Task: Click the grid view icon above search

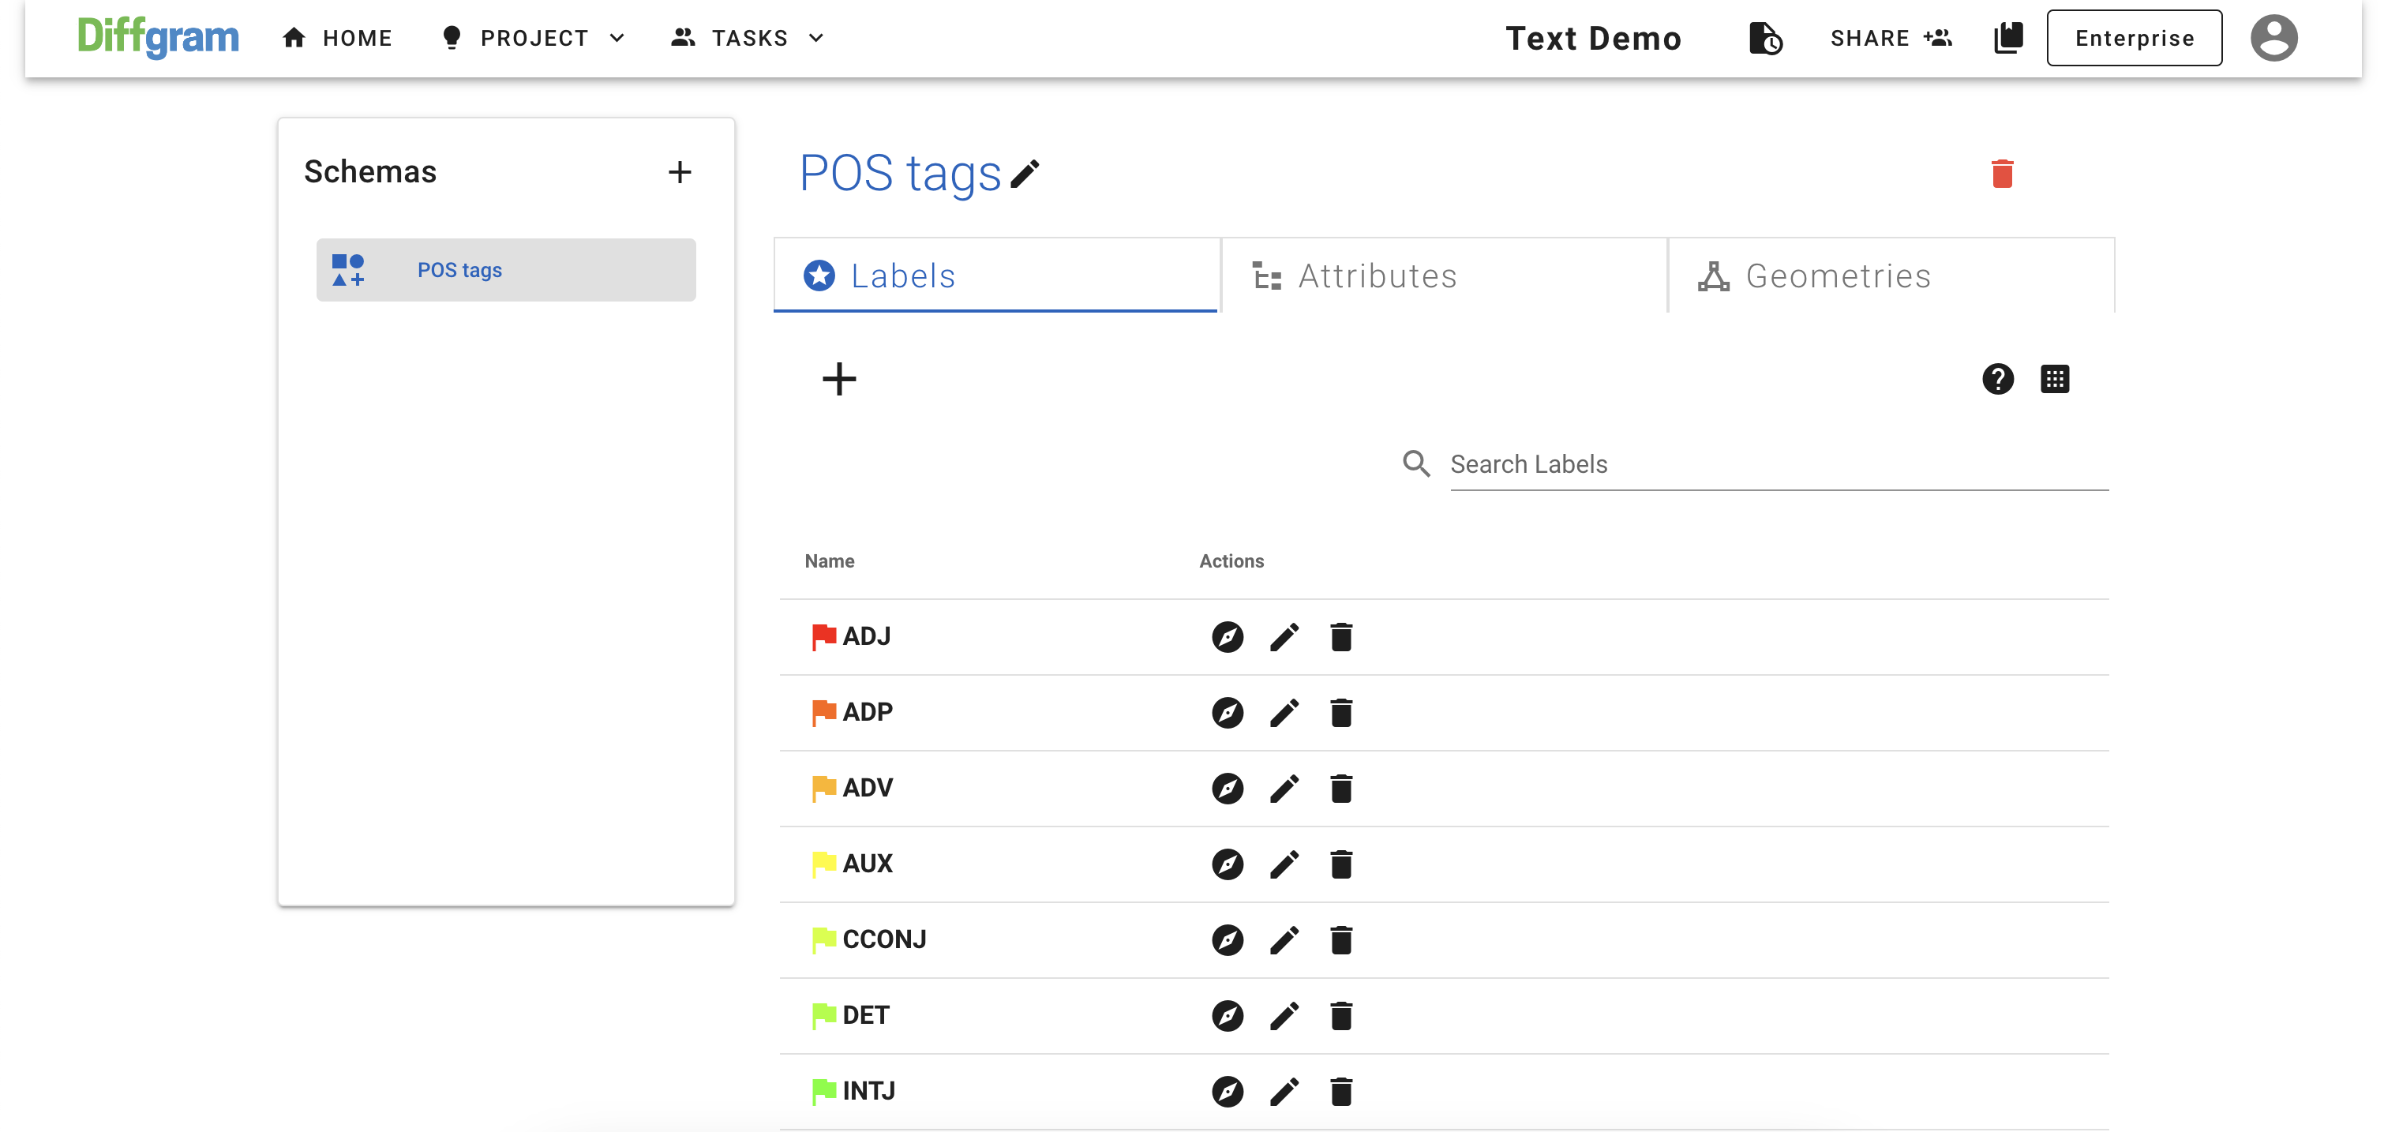Action: (2055, 379)
